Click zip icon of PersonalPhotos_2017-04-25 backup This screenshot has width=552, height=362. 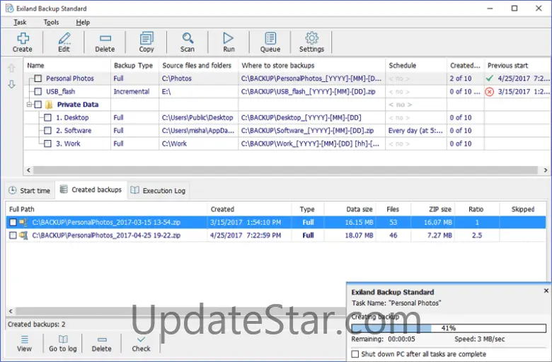[x=23, y=235]
